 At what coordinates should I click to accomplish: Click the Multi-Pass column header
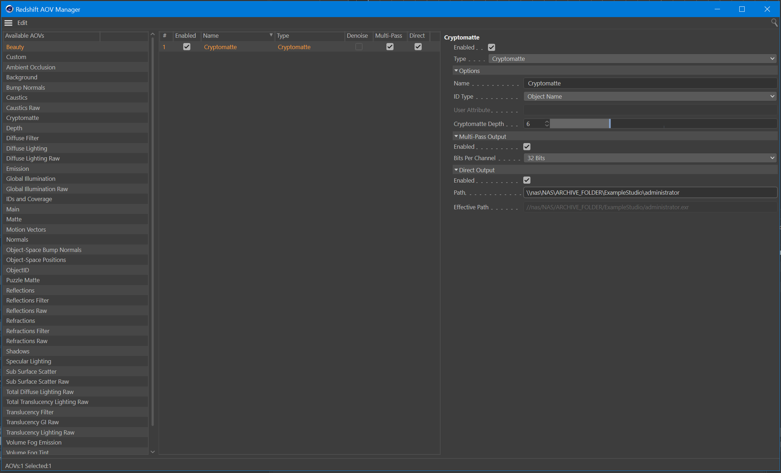(390, 36)
